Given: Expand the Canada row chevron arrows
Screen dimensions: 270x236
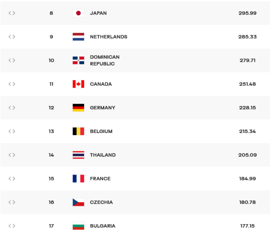Looking at the screenshot, I should [x=12, y=84].
